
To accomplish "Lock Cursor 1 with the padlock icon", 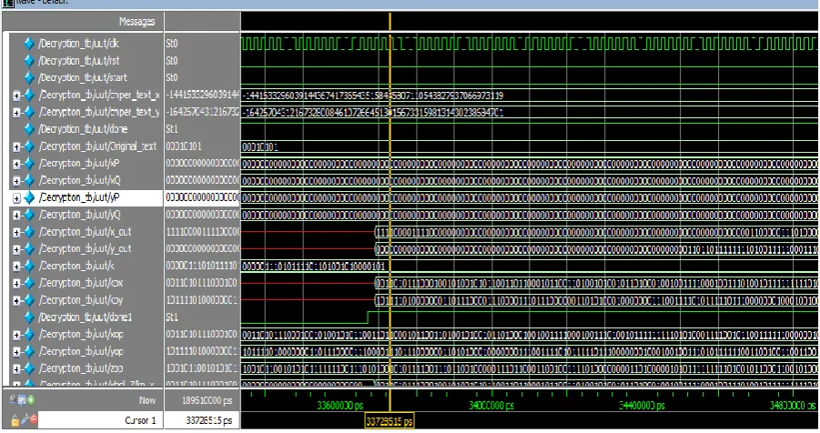I will [15, 419].
